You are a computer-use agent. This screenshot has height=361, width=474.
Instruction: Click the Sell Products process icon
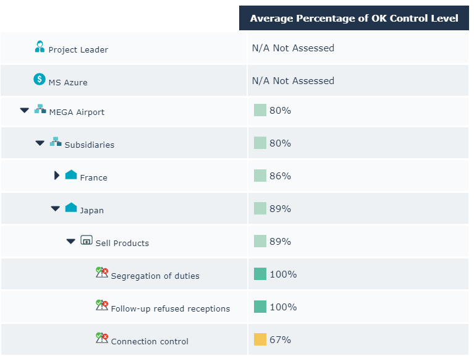tap(87, 240)
